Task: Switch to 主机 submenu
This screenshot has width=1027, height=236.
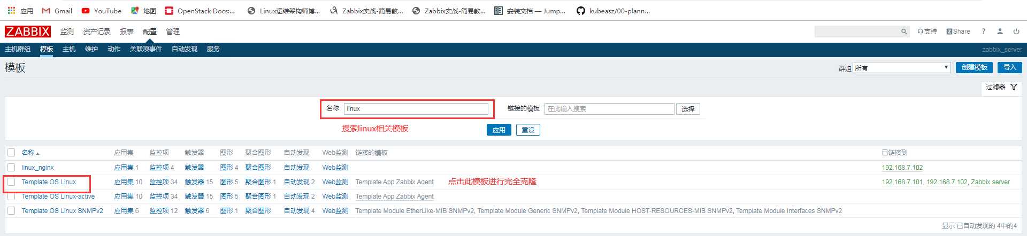Action: click(x=69, y=49)
